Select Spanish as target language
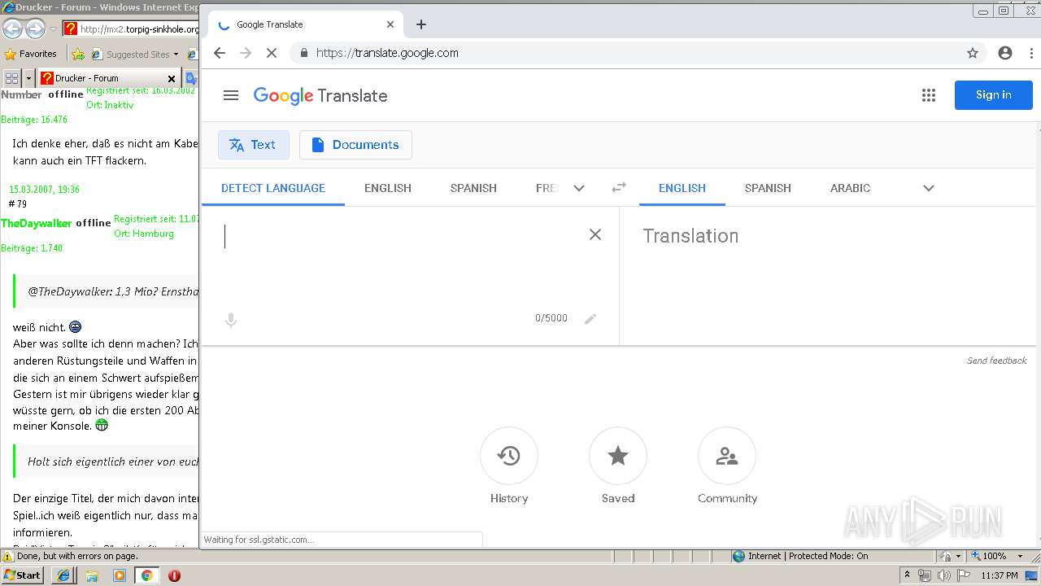 coord(768,188)
